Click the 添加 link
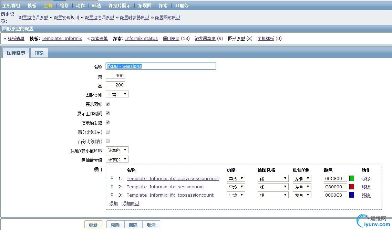 point(113,203)
